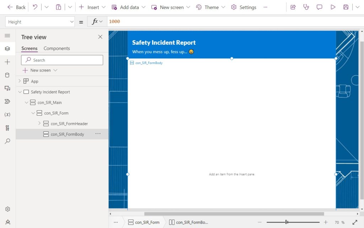Open the Media pane

pos(7,89)
